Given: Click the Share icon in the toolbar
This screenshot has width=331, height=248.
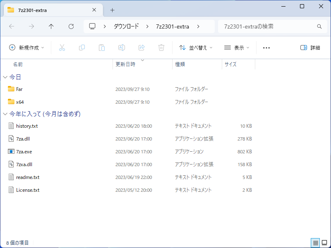Looking at the screenshot, I should point(142,48).
